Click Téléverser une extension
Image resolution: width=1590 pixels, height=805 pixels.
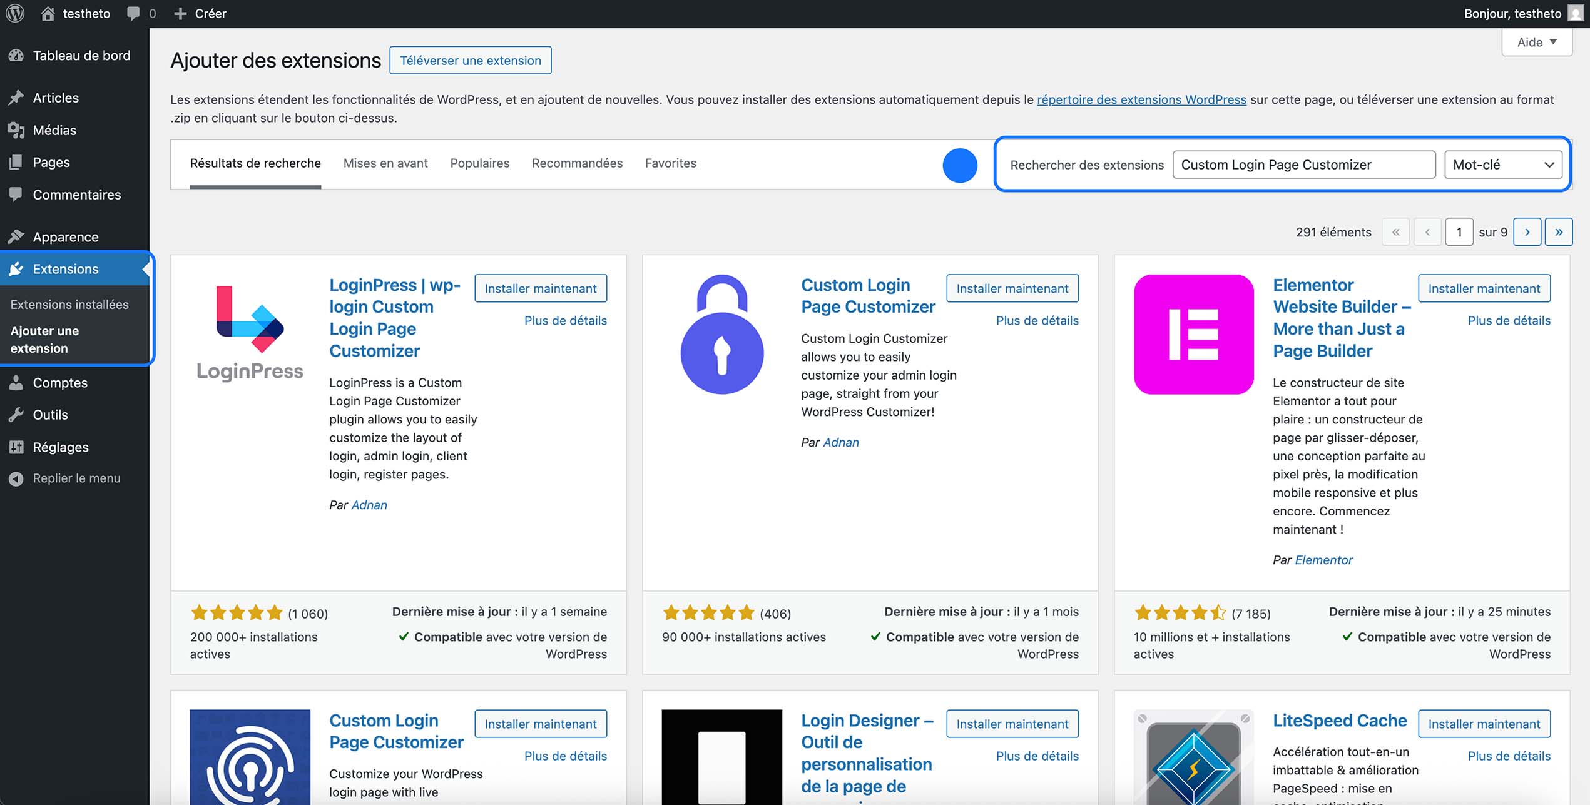(471, 60)
